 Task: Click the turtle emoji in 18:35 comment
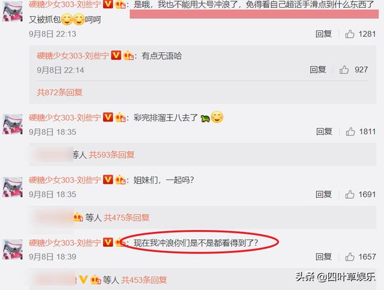pos(205,119)
